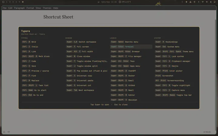Click the Shortcut Sheet document heading
This screenshot has height=136, width=218.
pos(58,17)
